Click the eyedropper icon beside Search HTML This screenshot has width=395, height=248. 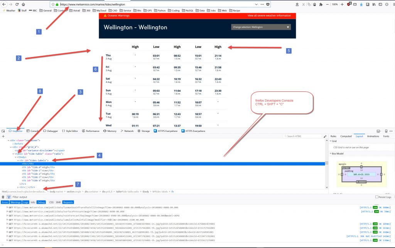325,136
